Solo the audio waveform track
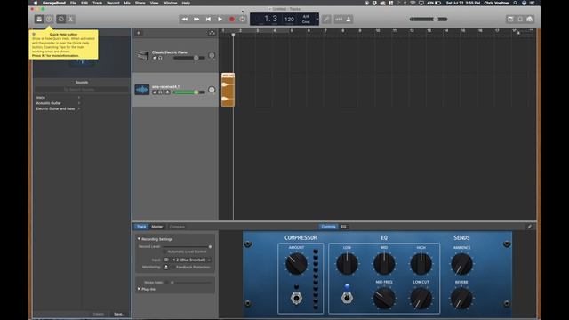Screen dimensions: 569x320 point(160,92)
